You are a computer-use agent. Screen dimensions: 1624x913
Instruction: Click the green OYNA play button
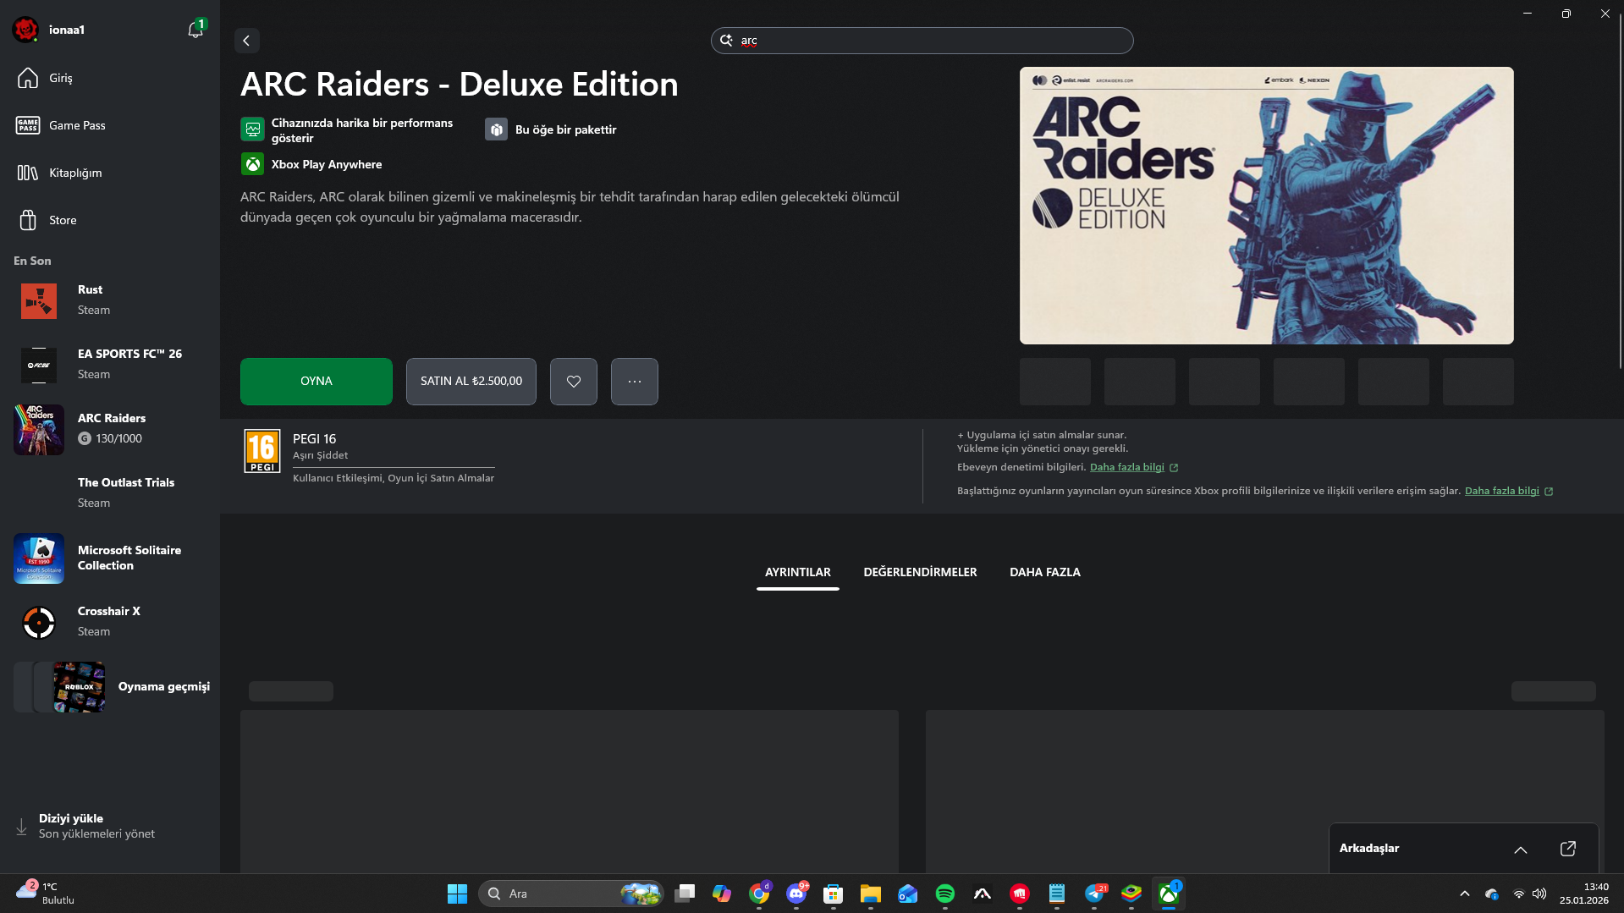pyautogui.click(x=317, y=382)
